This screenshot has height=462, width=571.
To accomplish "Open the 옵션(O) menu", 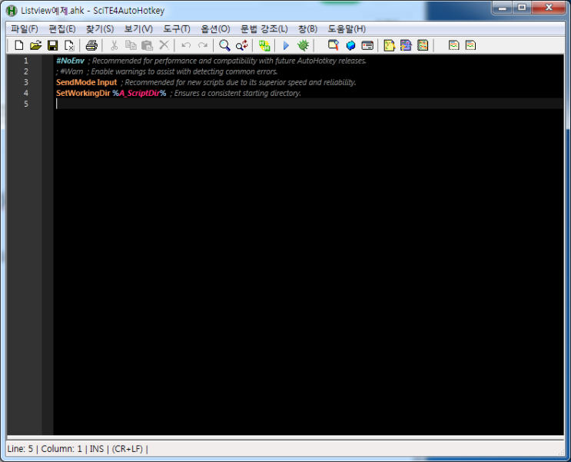I will coord(215,28).
